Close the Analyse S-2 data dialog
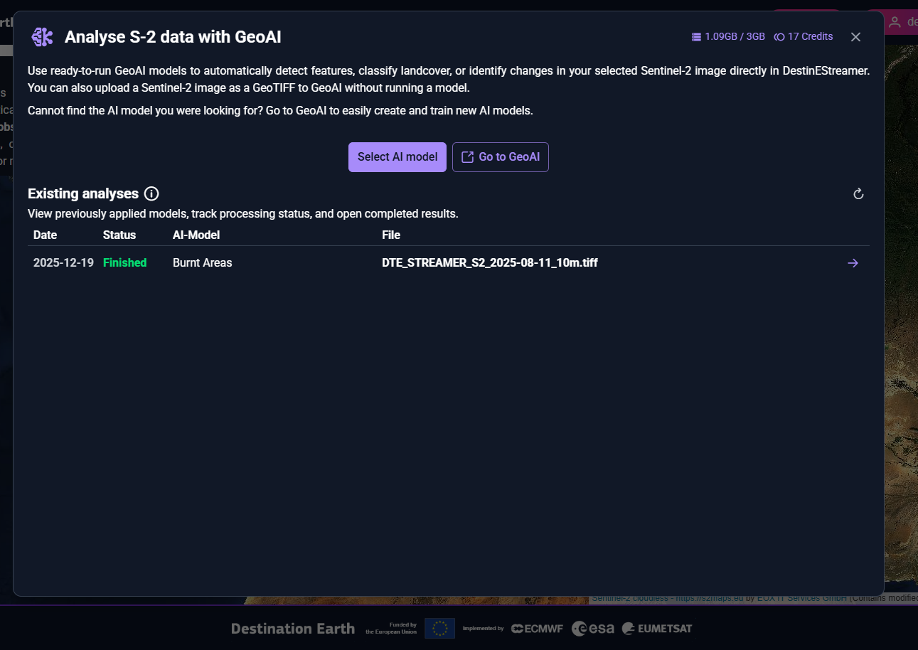 [x=855, y=37]
